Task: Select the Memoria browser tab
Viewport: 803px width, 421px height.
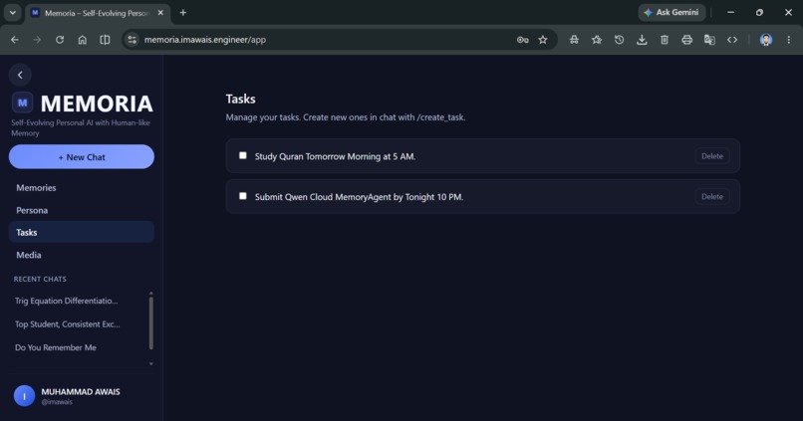Action: click(x=97, y=13)
